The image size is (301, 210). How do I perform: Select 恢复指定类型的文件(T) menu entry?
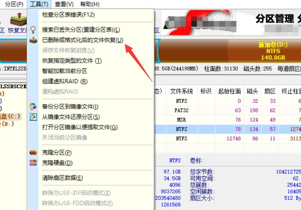click(72, 61)
